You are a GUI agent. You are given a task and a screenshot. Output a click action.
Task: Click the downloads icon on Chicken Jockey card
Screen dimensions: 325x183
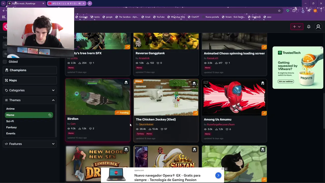pos(150,129)
